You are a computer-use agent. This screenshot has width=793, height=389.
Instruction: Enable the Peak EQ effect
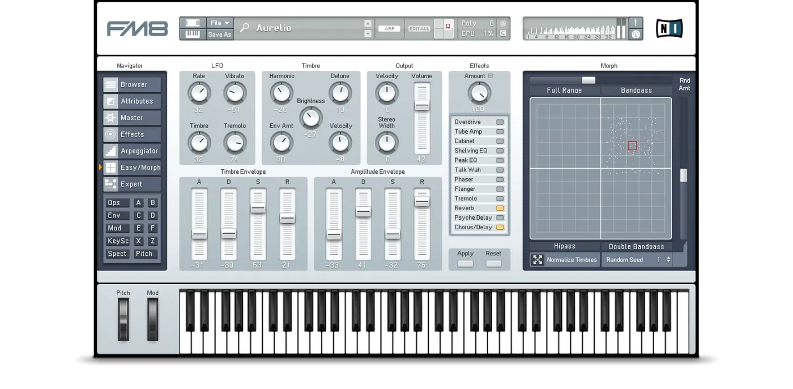pyautogui.click(x=500, y=160)
